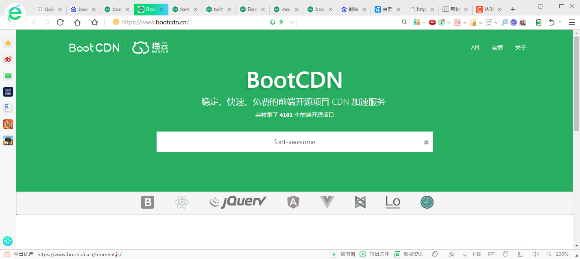
Task: Go back to previous page
Action: 34,22
